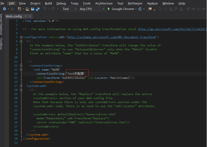Click line number 31 in the gutter
Screen dimensions: 207x147
(x=16, y=143)
